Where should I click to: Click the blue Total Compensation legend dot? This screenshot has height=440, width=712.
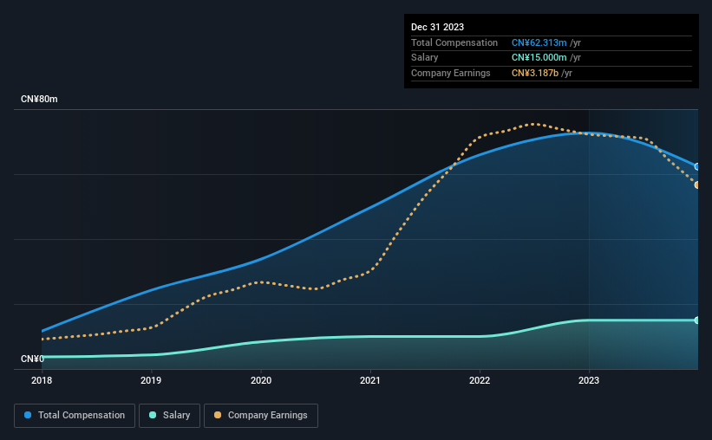click(28, 415)
